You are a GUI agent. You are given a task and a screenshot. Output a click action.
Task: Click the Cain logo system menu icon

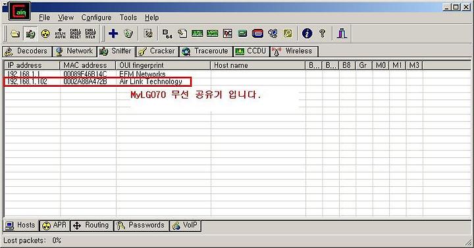click(20, 11)
